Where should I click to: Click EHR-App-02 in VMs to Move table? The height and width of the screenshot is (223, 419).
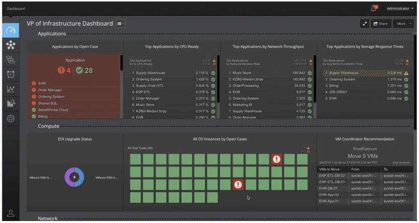(x=329, y=195)
